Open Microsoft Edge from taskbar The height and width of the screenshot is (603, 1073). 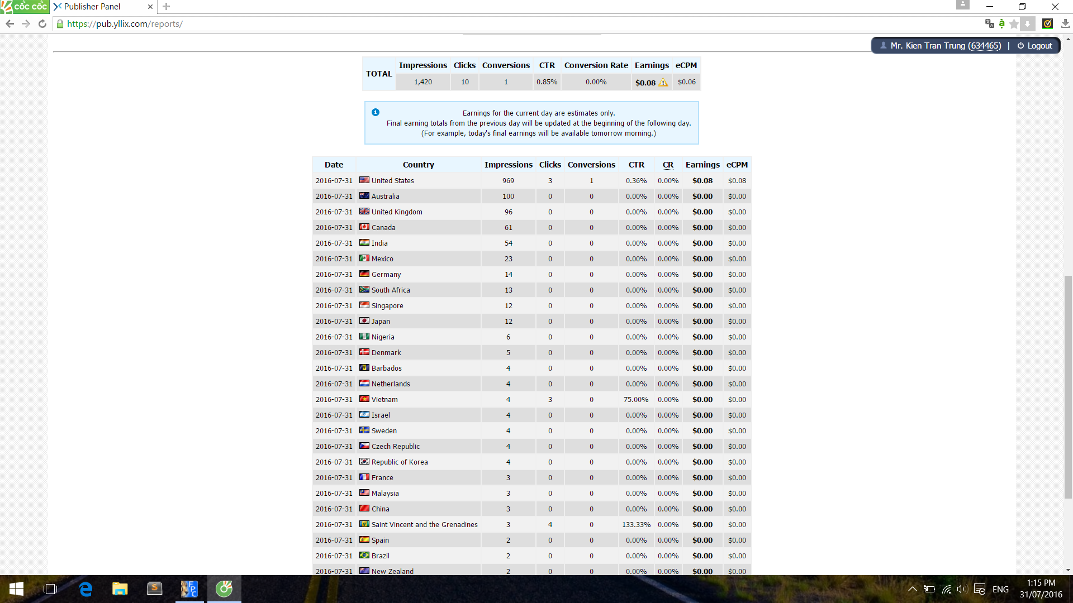(86, 589)
